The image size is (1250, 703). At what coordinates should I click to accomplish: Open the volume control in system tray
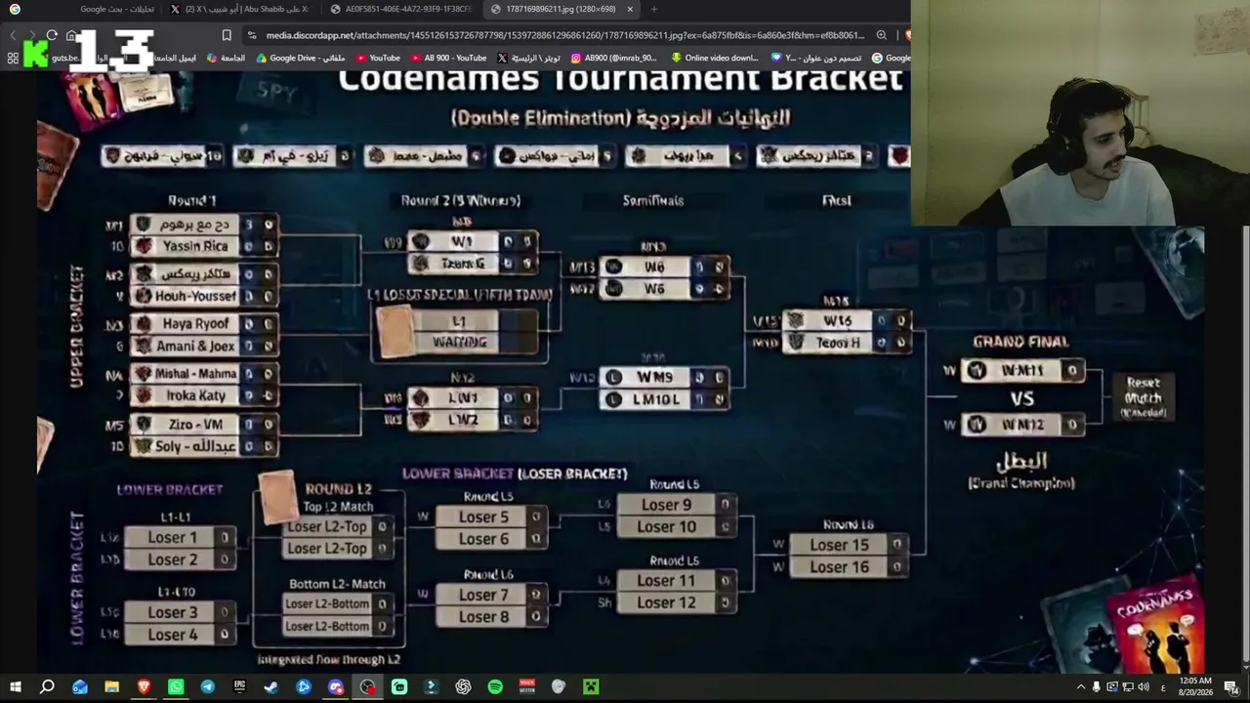tap(1144, 687)
